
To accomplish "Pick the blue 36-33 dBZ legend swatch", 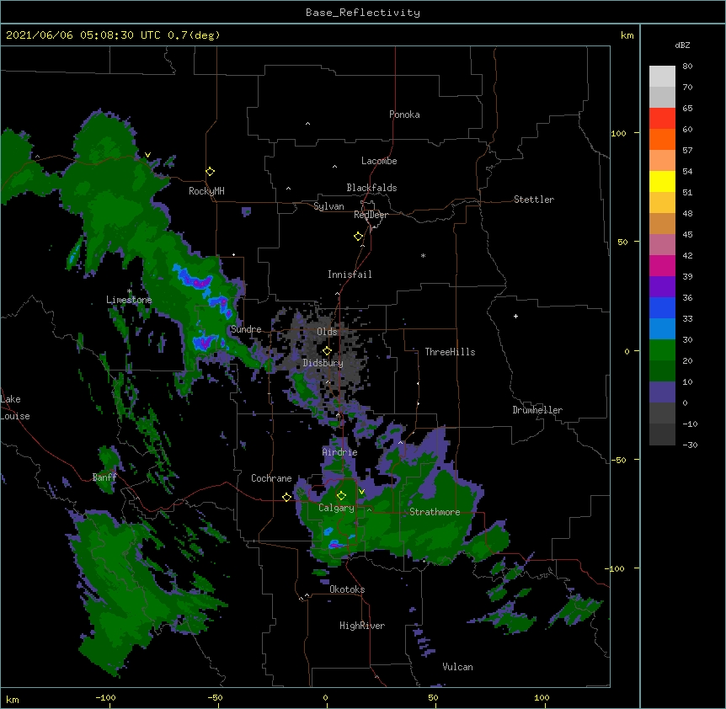I will coord(662,308).
